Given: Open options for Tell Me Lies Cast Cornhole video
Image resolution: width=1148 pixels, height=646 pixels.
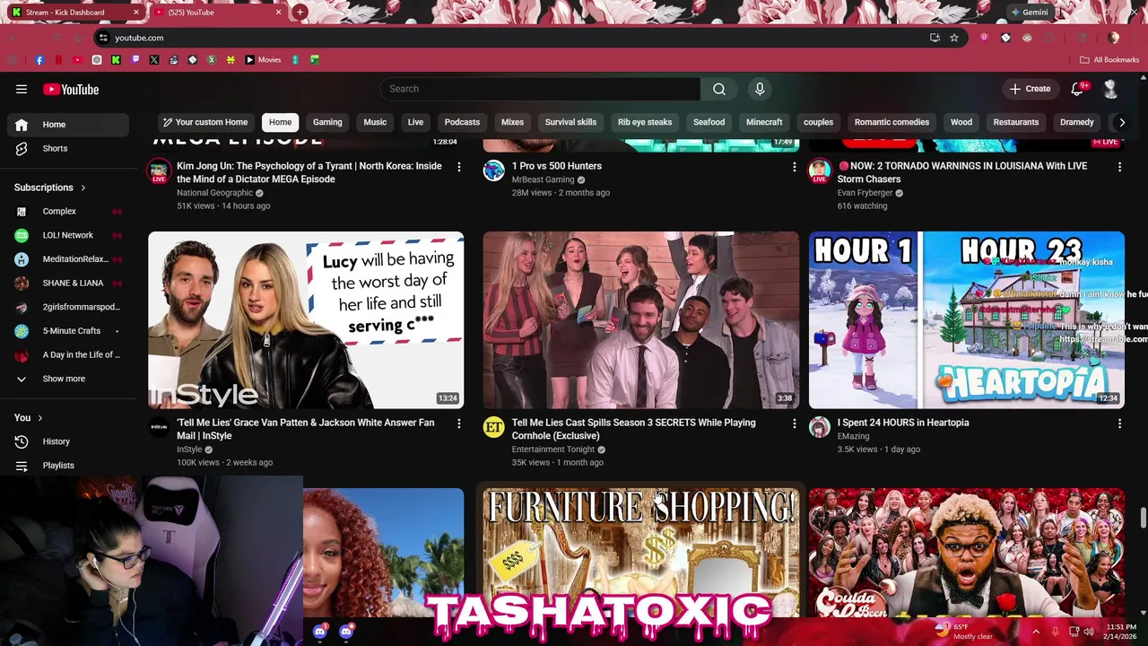Looking at the screenshot, I should tap(794, 423).
